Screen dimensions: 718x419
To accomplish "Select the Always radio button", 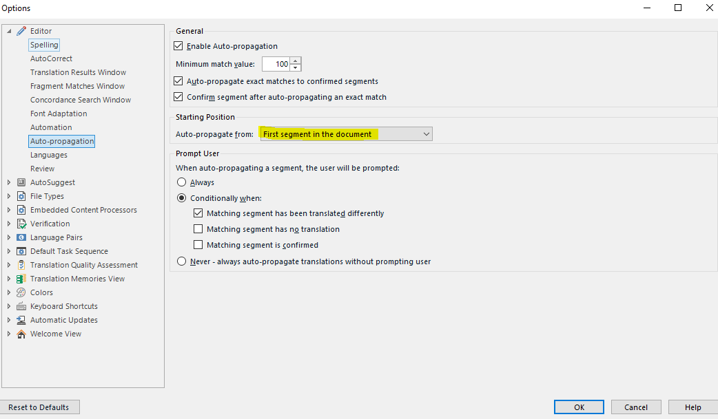I will 182,182.
